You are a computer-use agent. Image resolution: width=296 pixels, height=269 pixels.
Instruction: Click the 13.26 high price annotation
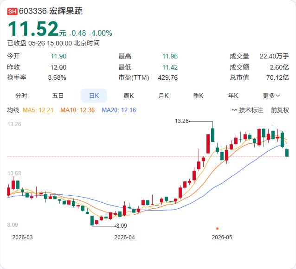[x=181, y=121]
